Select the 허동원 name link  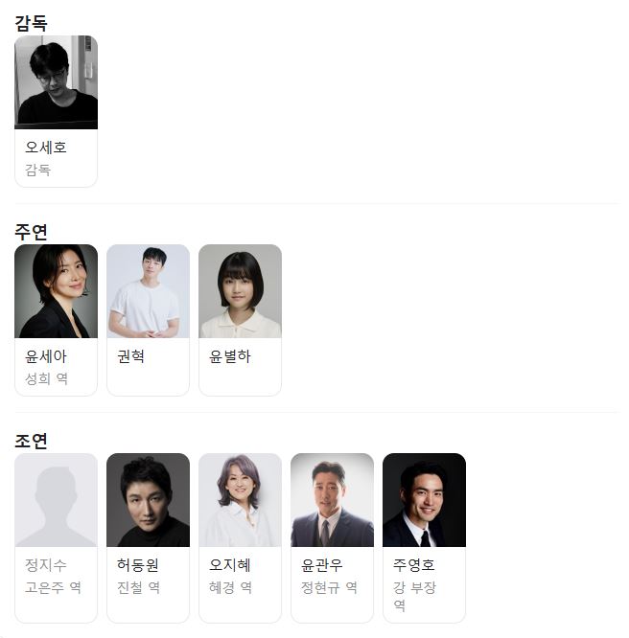coord(138,565)
